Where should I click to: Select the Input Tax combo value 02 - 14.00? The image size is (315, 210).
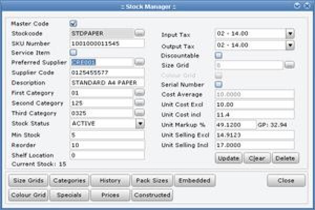point(250,34)
